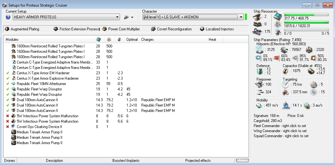The height and width of the screenshot is (165, 335).
Task: Open the dropdown arrow beside the ship icon
Action: 132,17
